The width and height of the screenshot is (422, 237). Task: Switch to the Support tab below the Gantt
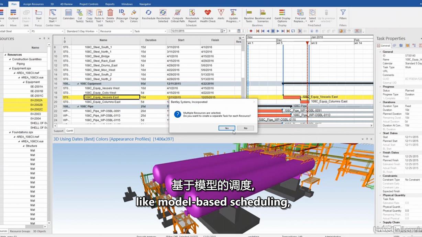pos(58,131)
